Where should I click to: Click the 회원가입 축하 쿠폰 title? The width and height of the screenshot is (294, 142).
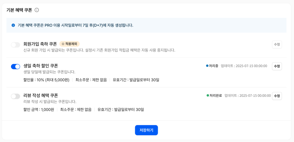point(40,44)
